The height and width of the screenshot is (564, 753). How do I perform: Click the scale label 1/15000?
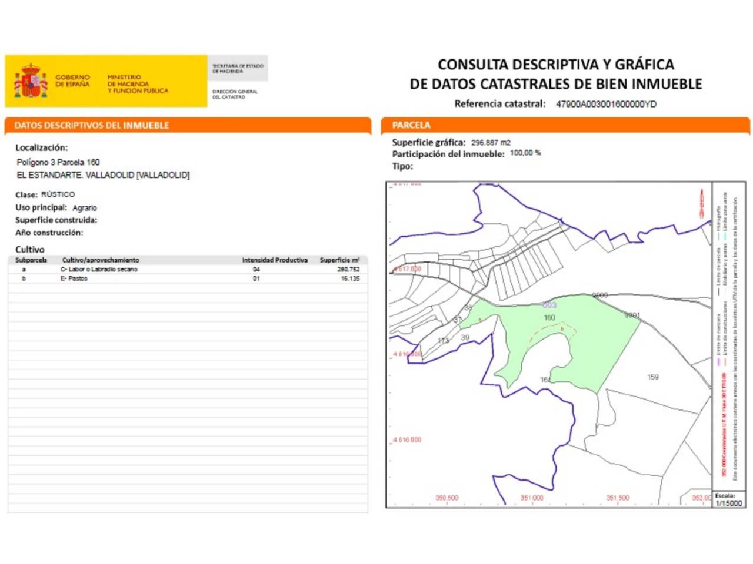point(729,503)
